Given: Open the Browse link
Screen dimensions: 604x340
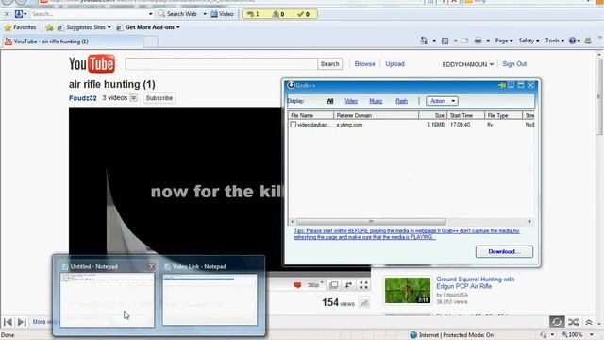Looking at the screenshot, I should [x=364, y=64].
